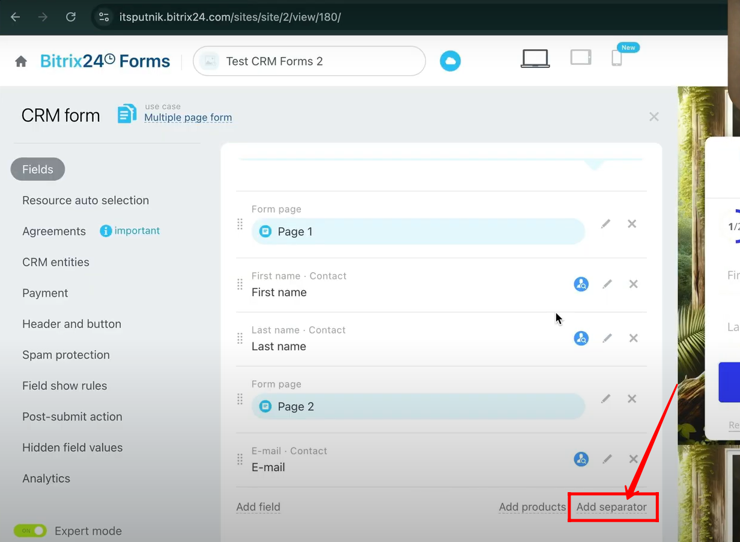Click the Add products link
This screenshot has height=542, width=740.
coord(533,507)
